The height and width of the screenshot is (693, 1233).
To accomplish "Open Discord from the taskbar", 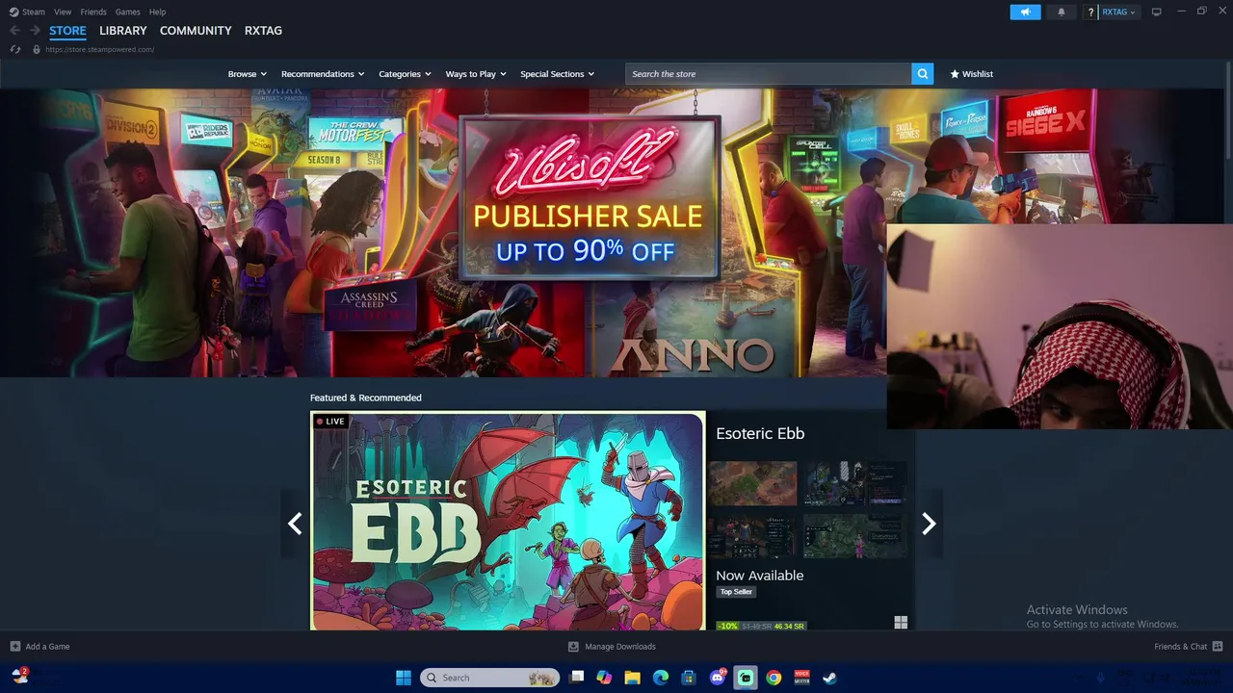I will [718, 678].
